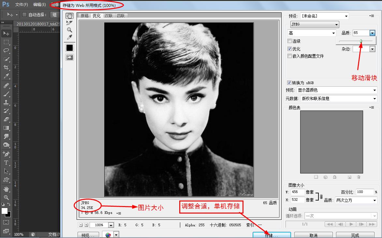The height and width of the screenshot is (238, 382).
Task: Select the Crop tool
Action: tap(6, 67)
